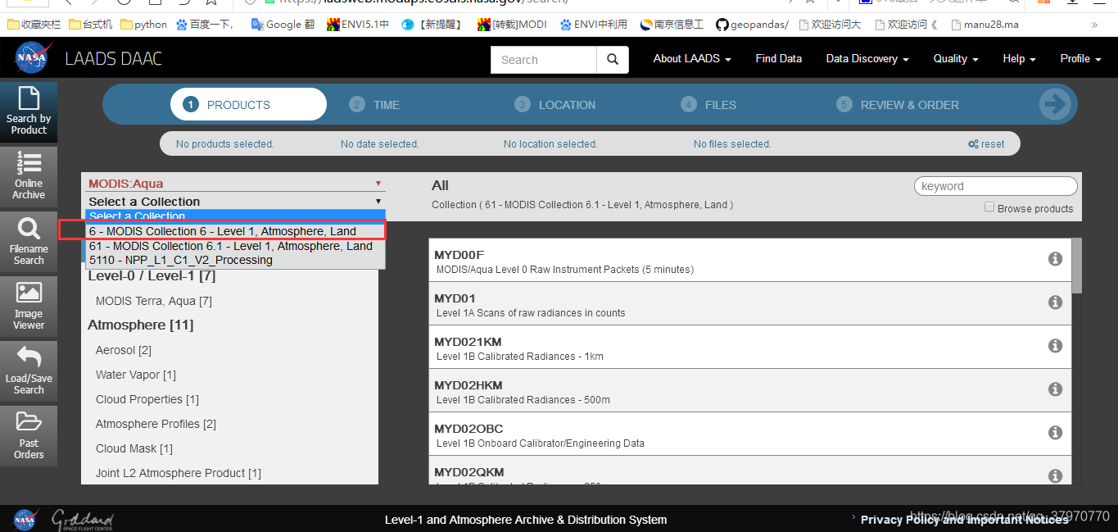Image resolution: width=1118 pixels, height=532 pixels.
Task: Go to the FILES step tab
Action: pos(709,105)
